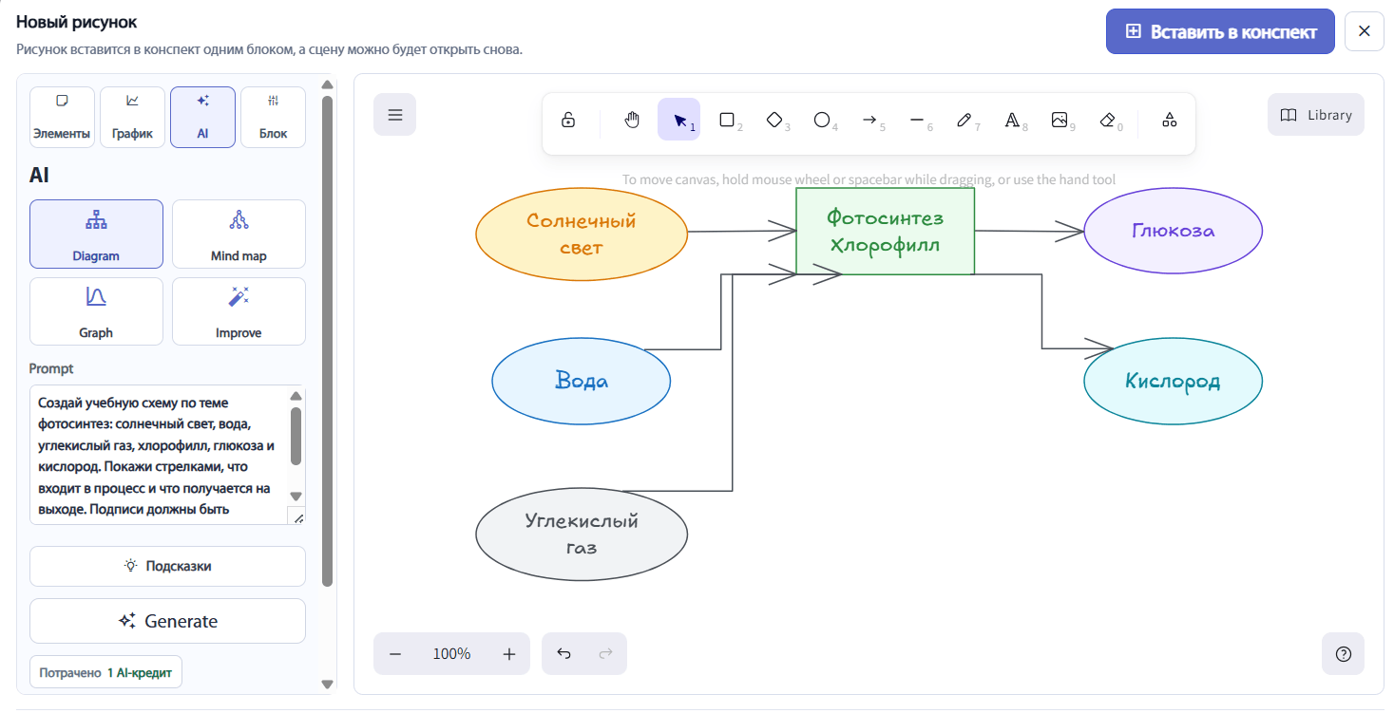Switch to the Элементы tab
The image size is (1394, 713).
pos(63,118)
